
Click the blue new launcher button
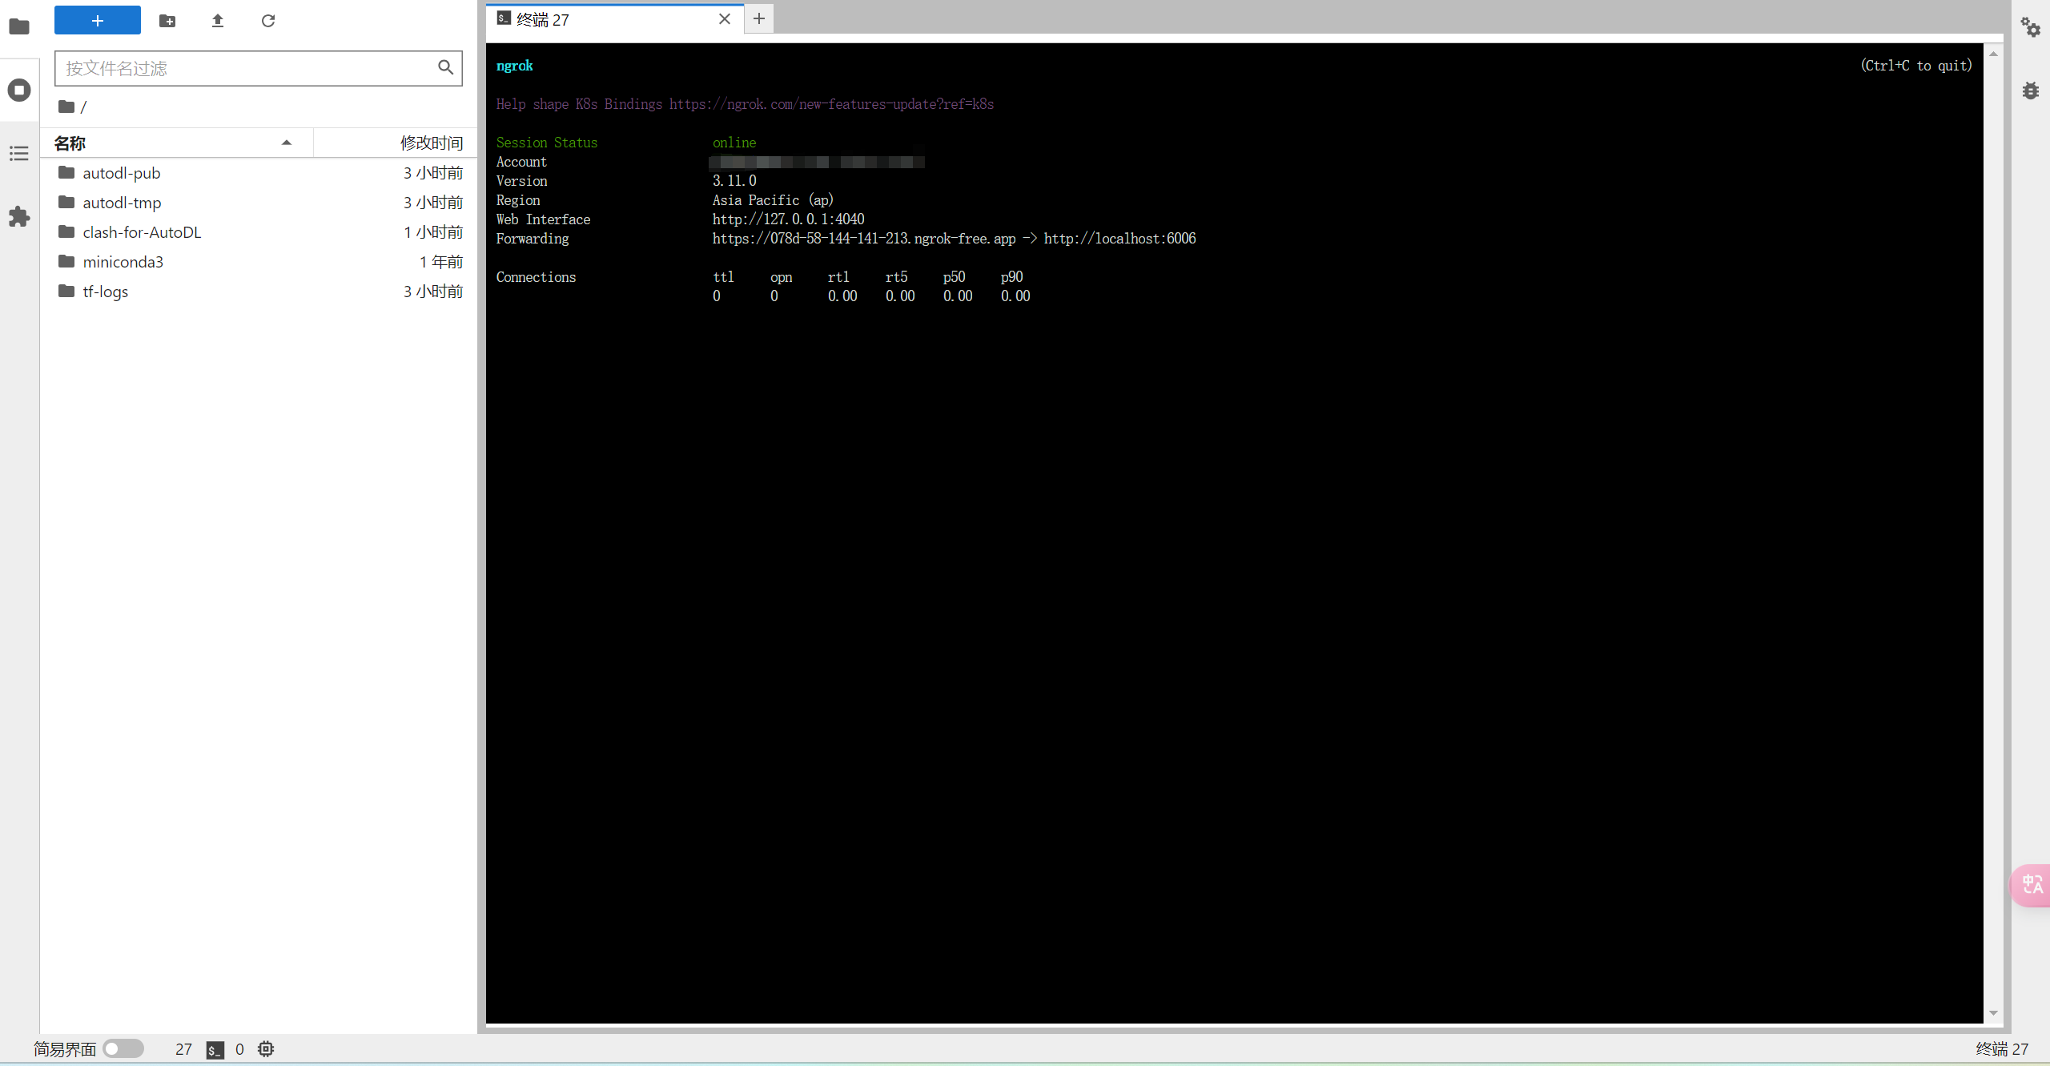(98, 21)
